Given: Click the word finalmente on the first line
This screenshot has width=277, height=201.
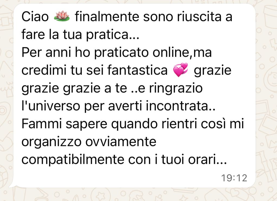Looking at the screenshot, I should [x=107, y=17].
